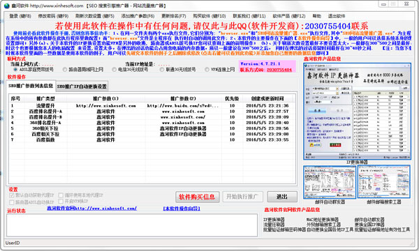The image size is (419, 251).
Task: Click the 退出 button
Action: click(282, 197)
